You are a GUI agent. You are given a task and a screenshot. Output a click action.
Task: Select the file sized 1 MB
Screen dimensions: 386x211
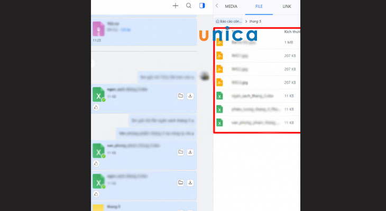[x=258, y=43]
